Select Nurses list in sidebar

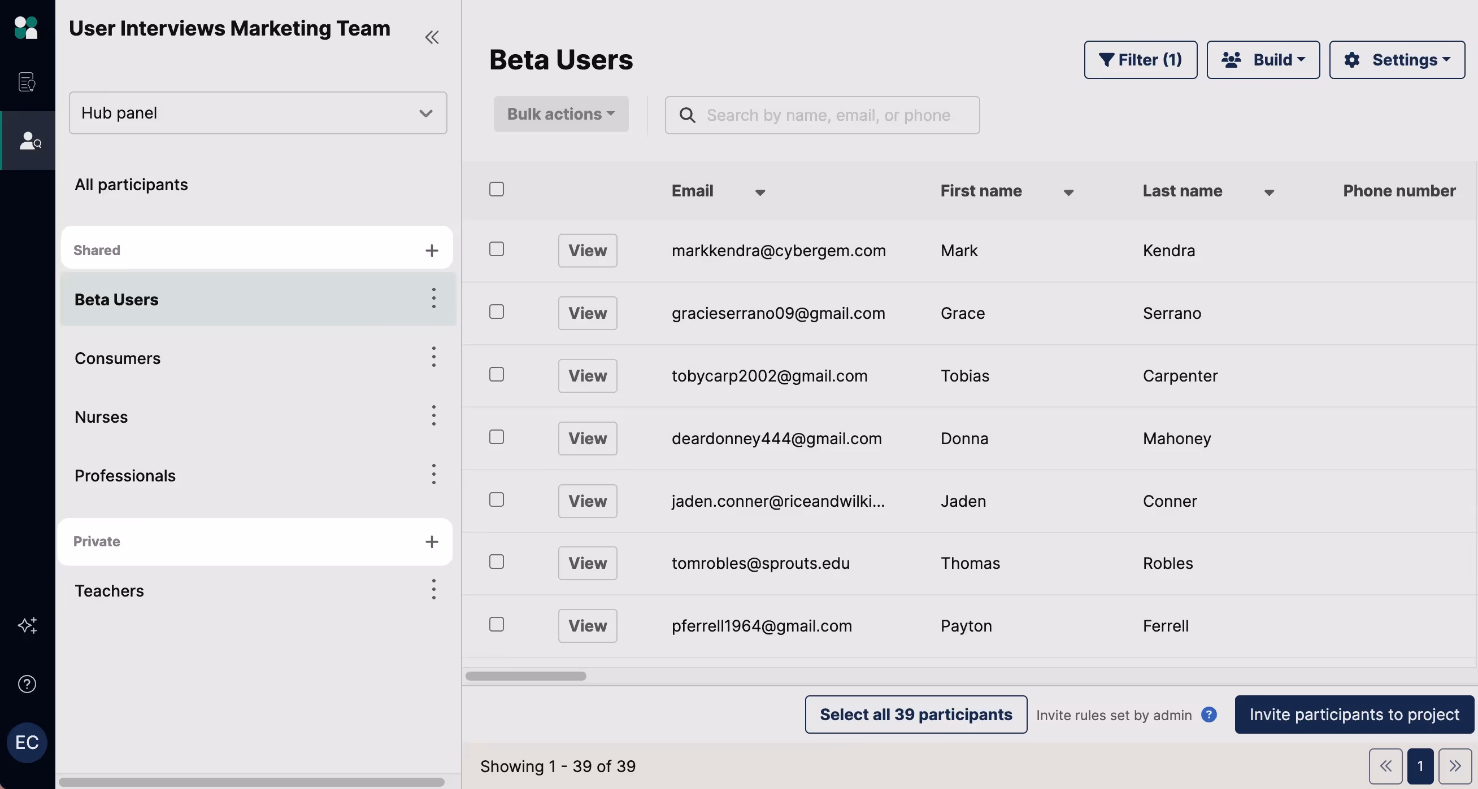102,417
